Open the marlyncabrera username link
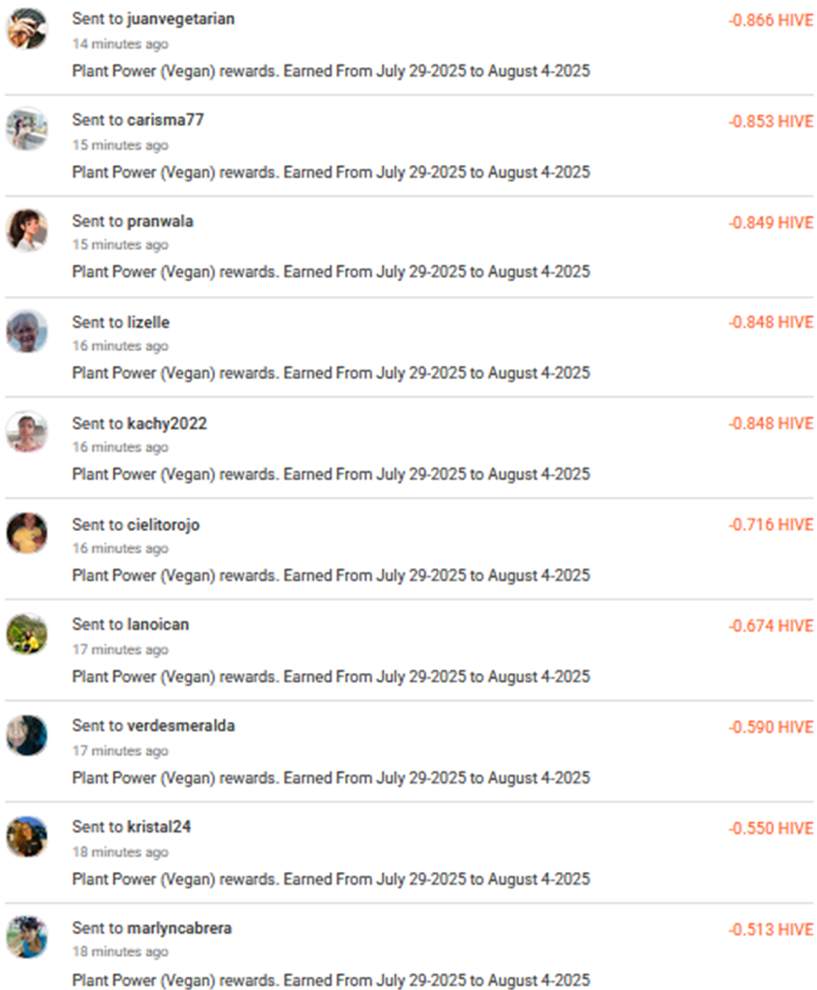The image size is (817, 990). 179,928
